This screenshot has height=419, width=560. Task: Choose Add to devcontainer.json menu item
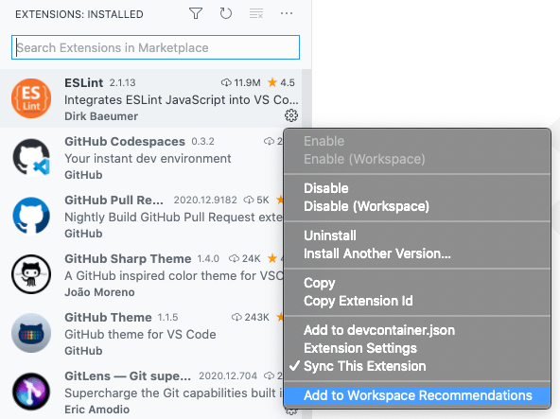[417, 330]
